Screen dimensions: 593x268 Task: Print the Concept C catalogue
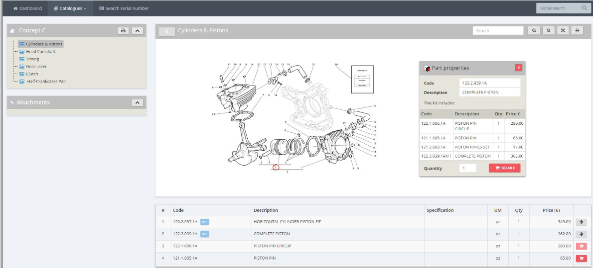click(x=123, y=30)
